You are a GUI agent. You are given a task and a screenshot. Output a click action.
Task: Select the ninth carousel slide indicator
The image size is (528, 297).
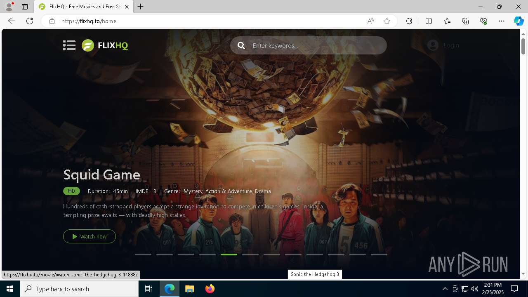click(x=315, y=255)
